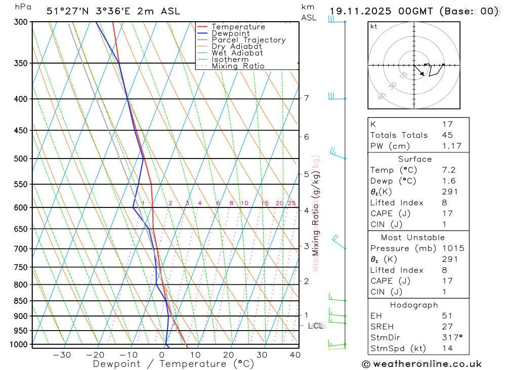
Task: Click the wind barb at 400 hPa
Action: coord(337,96)
